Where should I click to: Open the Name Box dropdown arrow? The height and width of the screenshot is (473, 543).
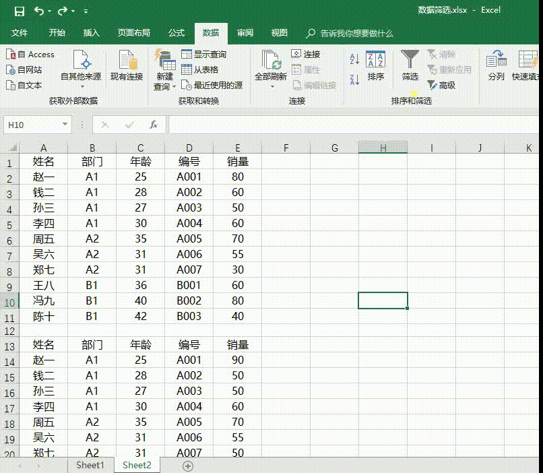(x=65, y=125)
